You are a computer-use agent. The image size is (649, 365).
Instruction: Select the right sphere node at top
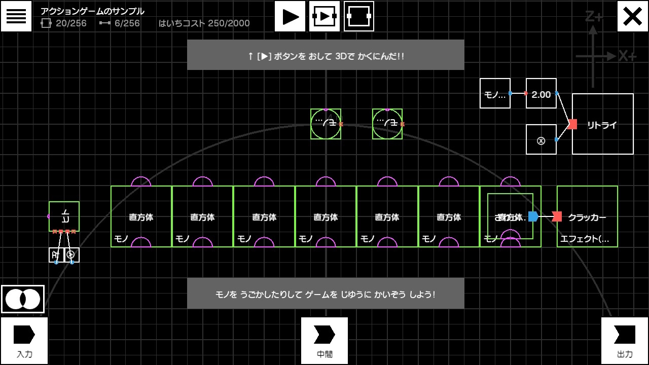coord(387,124)
